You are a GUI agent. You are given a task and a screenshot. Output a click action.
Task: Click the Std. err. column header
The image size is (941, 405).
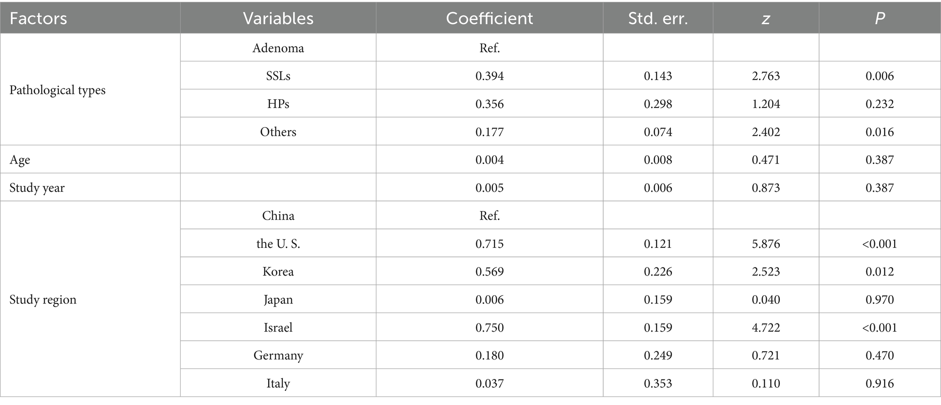click(658, 18)
